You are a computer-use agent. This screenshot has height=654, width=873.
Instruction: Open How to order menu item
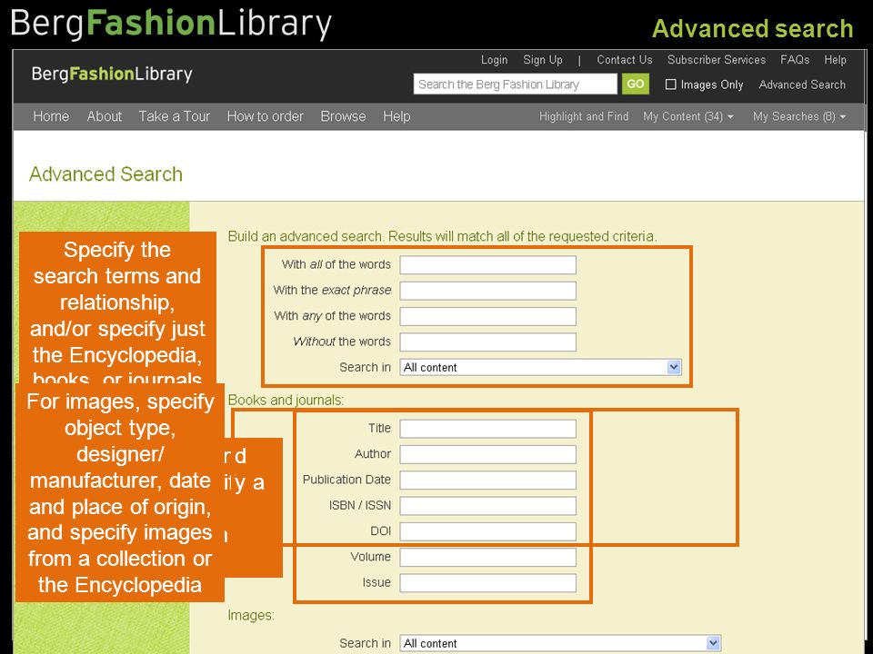[x=265, y=116]
